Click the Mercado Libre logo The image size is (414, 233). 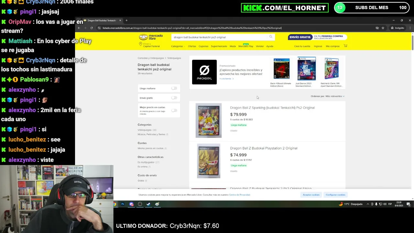[x=151, y=37]
